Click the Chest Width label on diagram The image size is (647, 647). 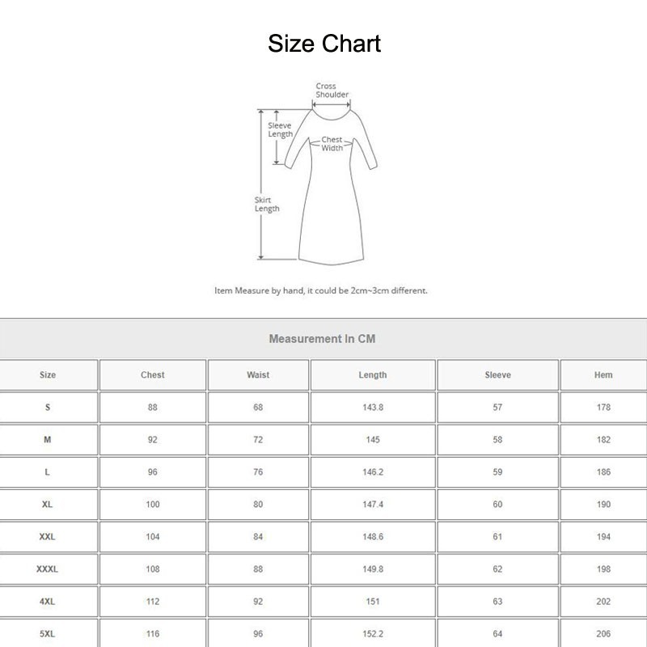click(x=332, y=144)
